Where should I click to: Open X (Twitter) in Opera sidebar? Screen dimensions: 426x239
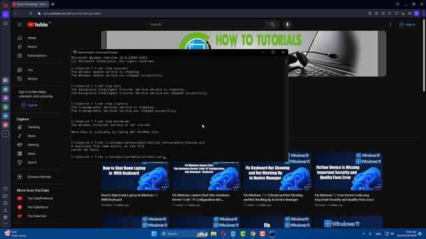click(5, 134)
